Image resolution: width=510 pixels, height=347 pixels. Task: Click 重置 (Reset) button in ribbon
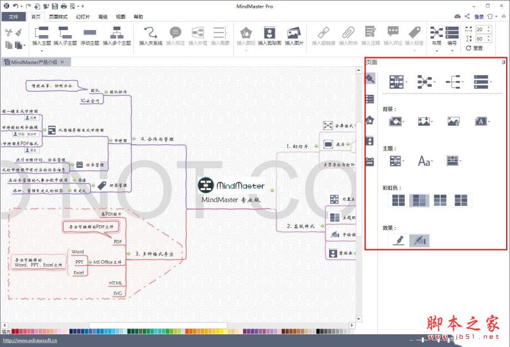coord(474,48)
